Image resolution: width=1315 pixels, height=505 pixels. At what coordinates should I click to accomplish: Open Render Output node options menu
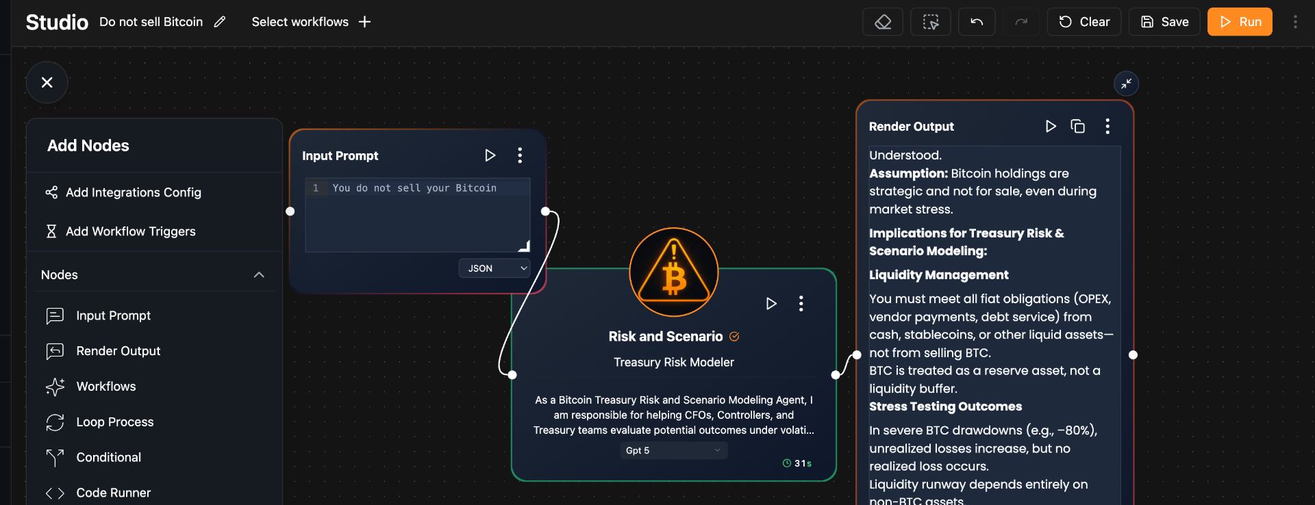point(1107,126)
